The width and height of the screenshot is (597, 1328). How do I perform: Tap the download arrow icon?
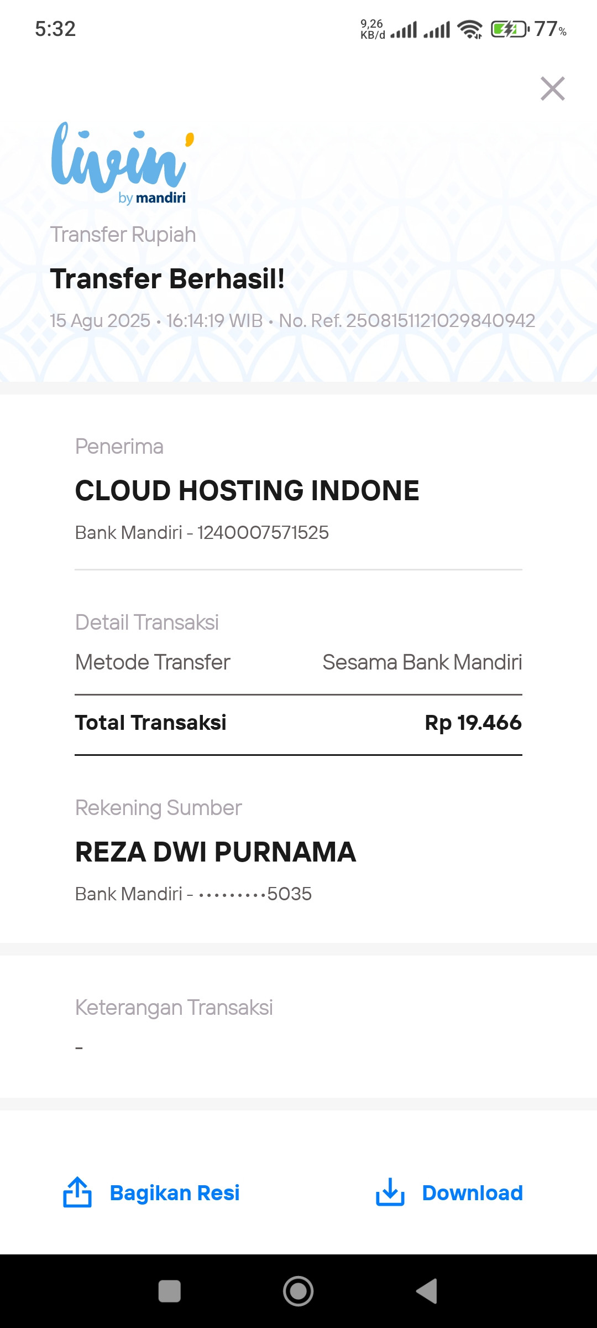(390, 1192)
